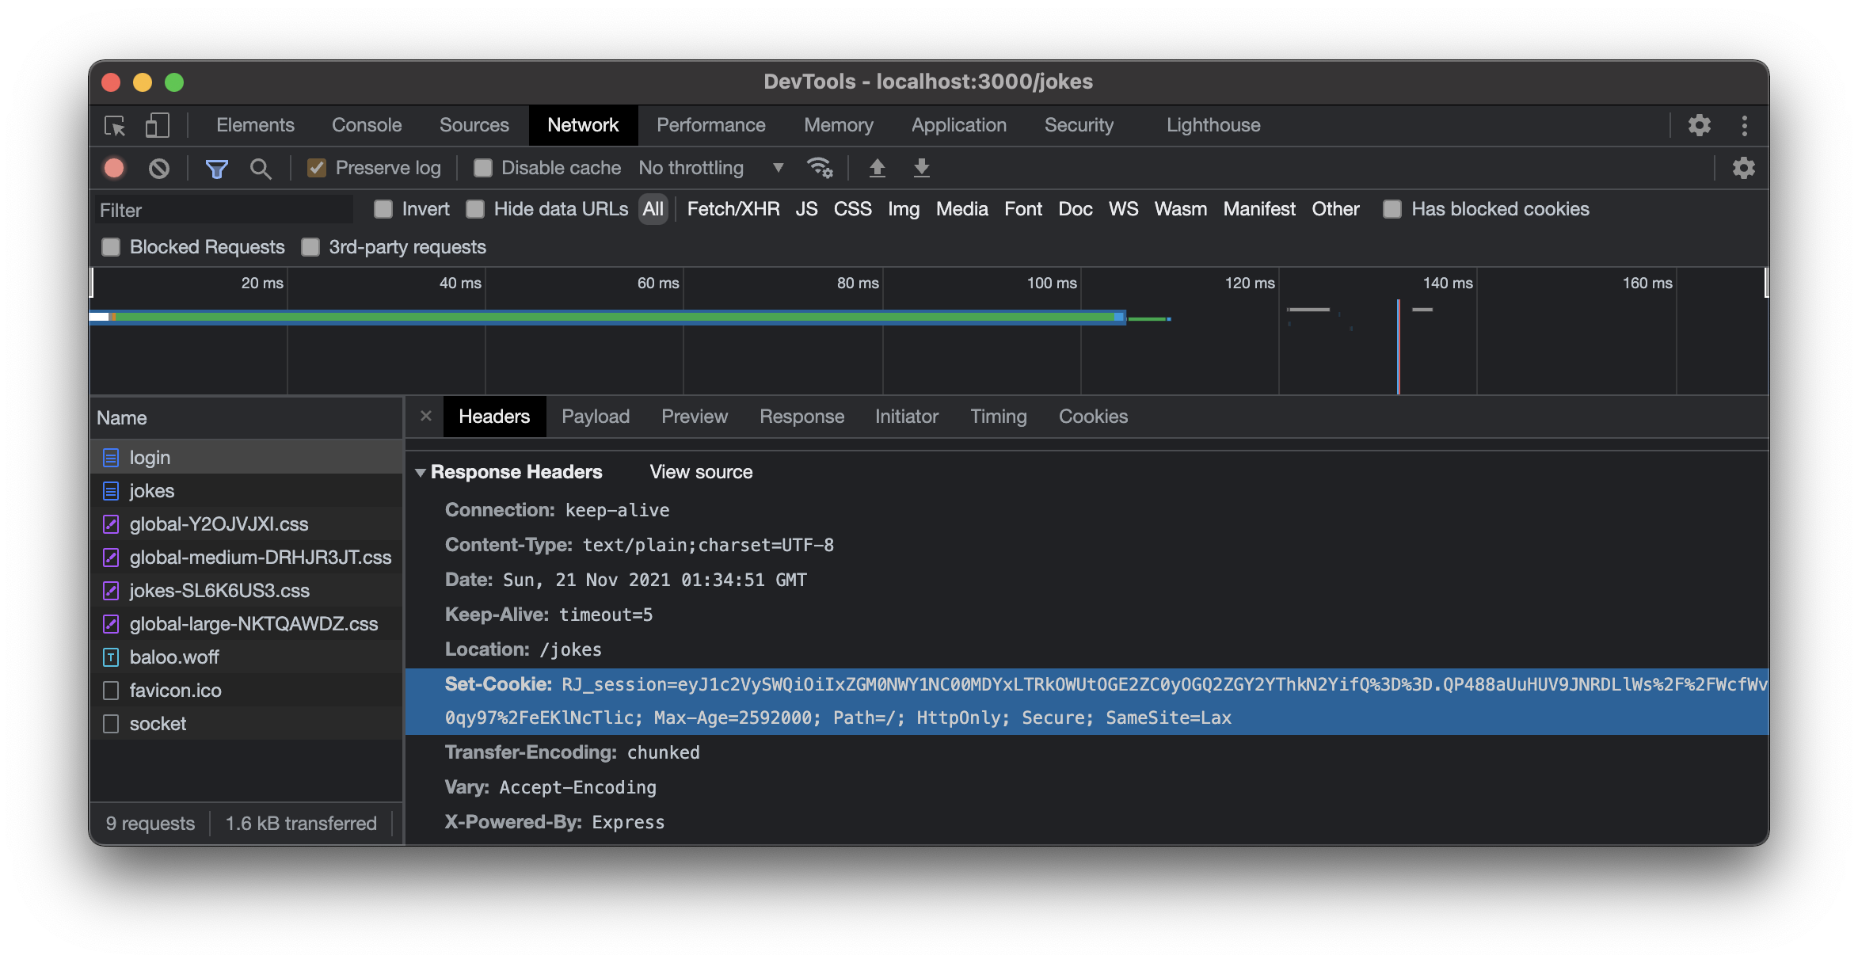The width and height of the screenshot is (1858, 963).
Task: Open network conditions settings
Action: (x=820, y=168)
